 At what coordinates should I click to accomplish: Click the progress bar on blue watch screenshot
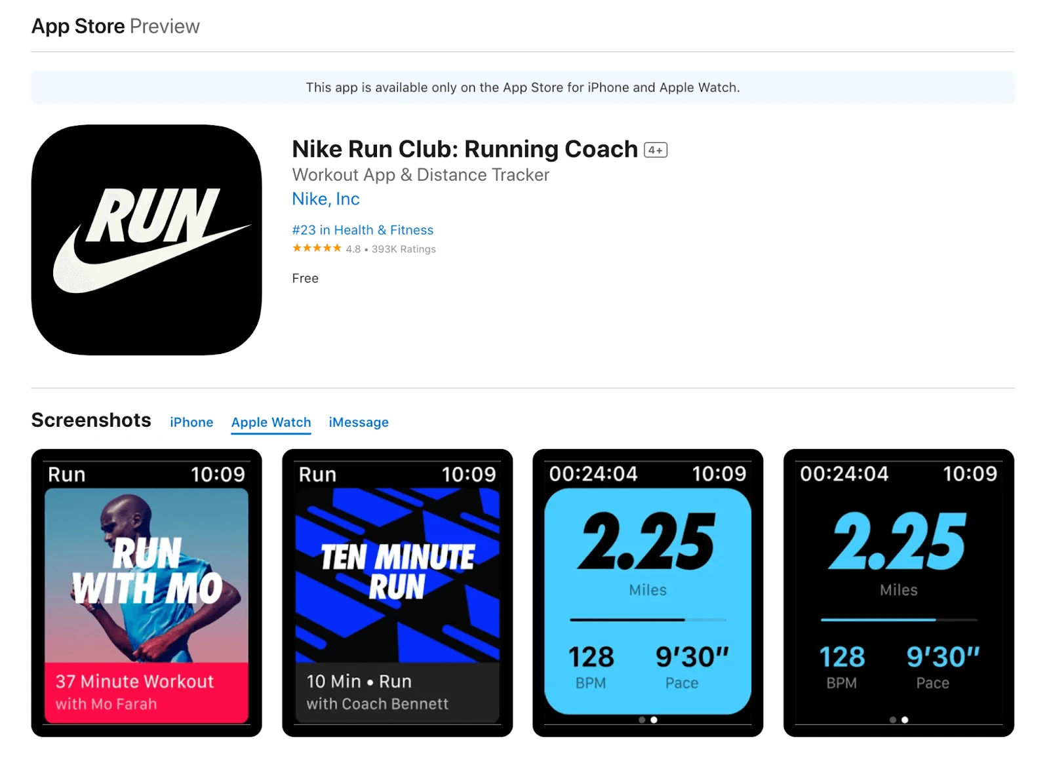pos(648,619)
